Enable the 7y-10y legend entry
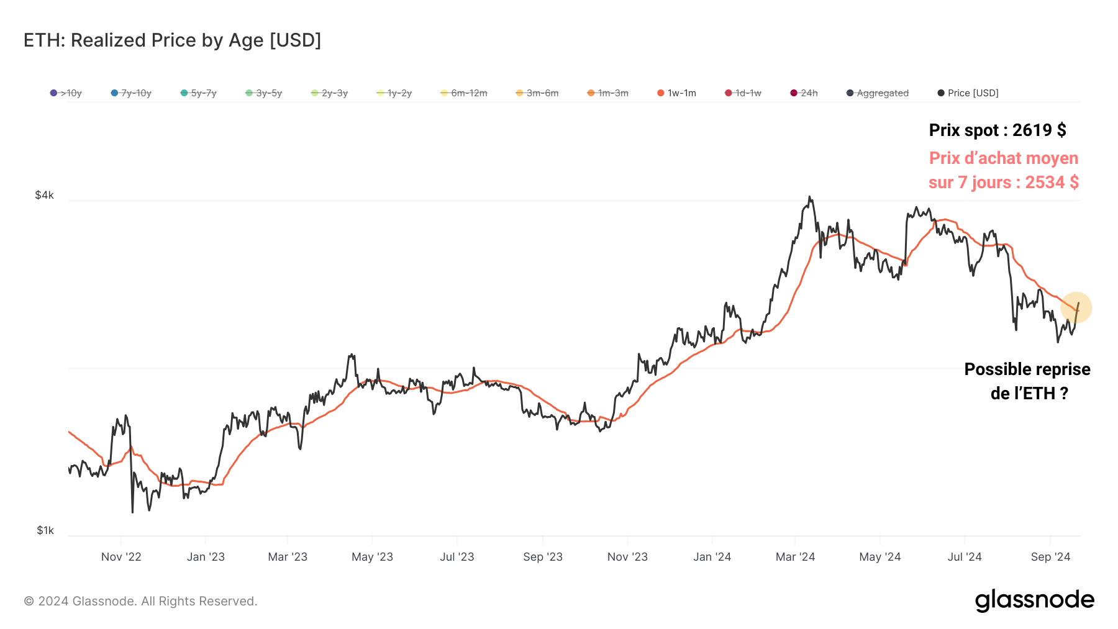Screen dimensions: 1118x629 131,93
